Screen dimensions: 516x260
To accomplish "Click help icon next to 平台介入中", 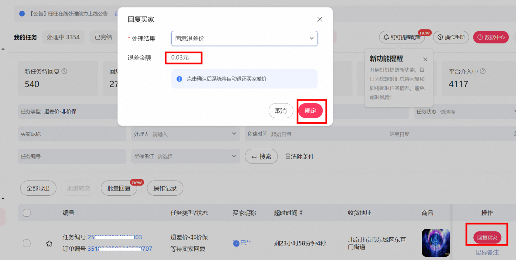I will (x=483, y=72).
